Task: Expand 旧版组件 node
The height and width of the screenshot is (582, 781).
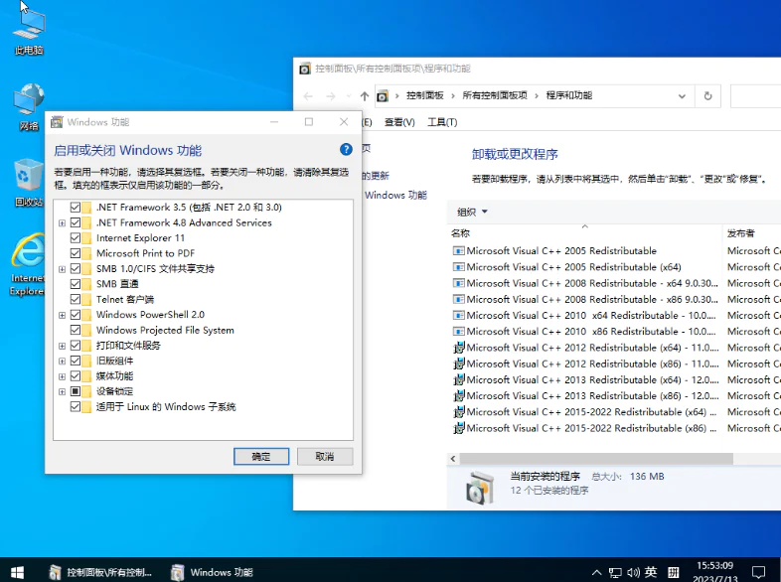Action: tap(62, 362)
